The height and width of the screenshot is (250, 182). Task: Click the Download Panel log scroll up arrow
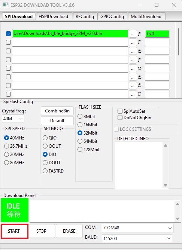coord(178,204)
